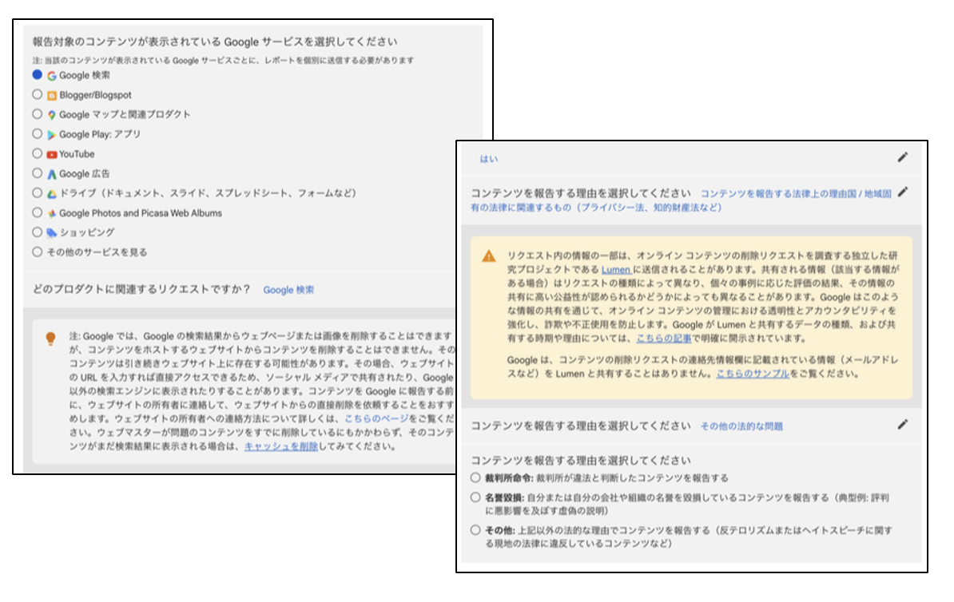Click the その他の法的な問題 answer text
The image size is (954, 602).
(x=741, y=426)
